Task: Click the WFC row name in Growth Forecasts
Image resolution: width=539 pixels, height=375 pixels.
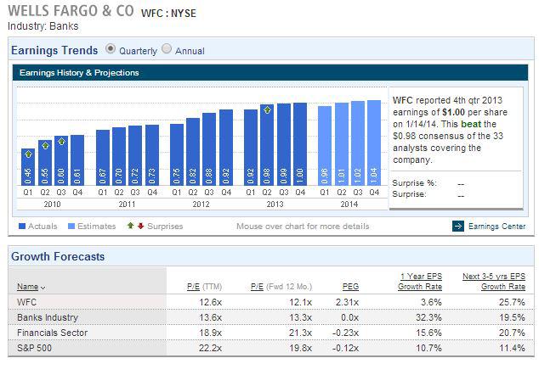Action: point(26,302)
